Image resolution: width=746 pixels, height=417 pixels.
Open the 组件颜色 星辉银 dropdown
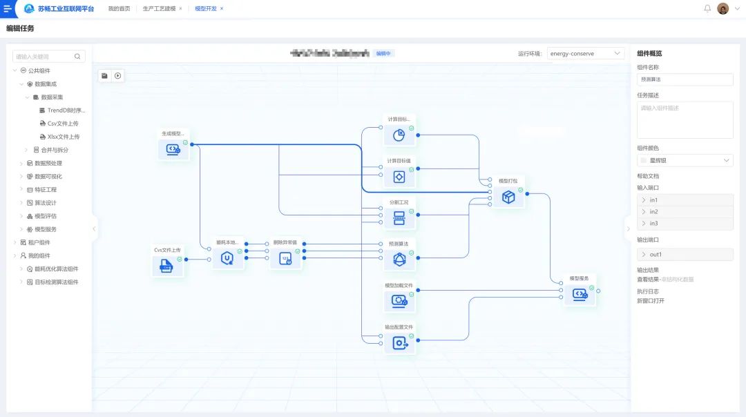tap(685, 160)
